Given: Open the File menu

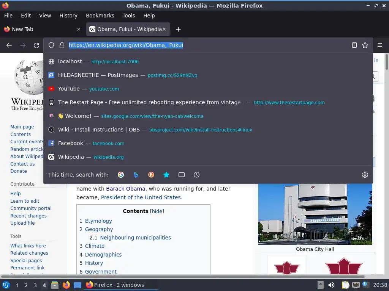Looking at the screenshot, I should (x=8, y=16).
